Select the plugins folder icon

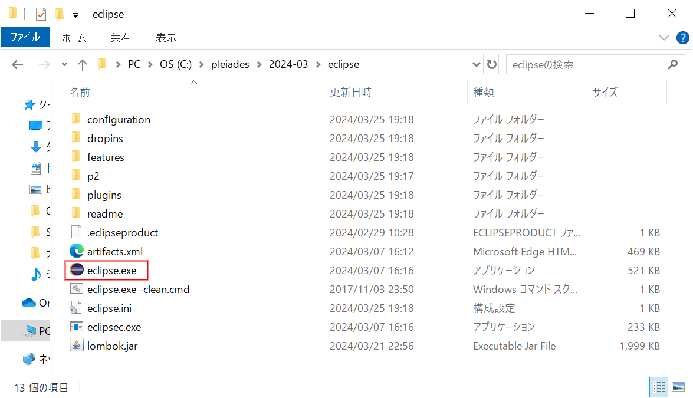pyautogui.click(x=76, y=195)
